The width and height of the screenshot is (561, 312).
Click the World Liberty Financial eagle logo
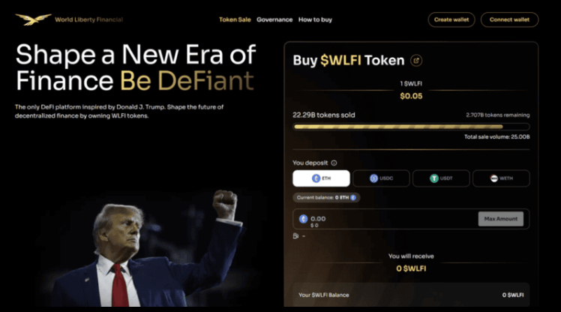point(33,19)
